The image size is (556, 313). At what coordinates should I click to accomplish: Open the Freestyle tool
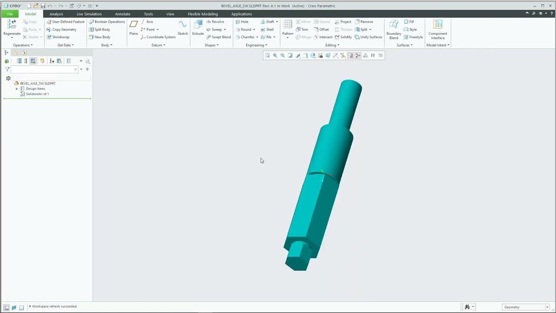tap(413, 37)
